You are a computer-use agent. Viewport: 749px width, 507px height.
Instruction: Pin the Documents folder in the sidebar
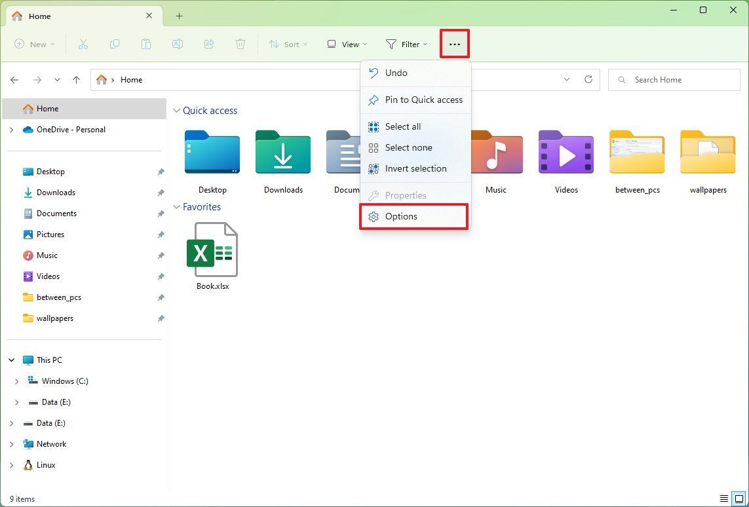pyautogui.click(x=161, y=214)
